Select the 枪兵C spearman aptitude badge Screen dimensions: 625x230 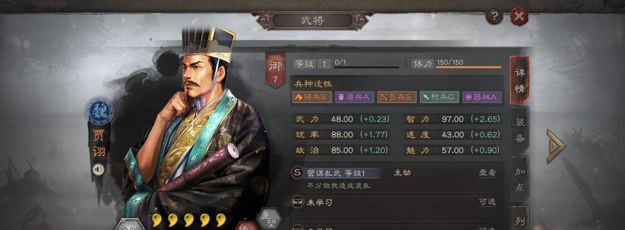pyautogui.click(x=439, y=97)
